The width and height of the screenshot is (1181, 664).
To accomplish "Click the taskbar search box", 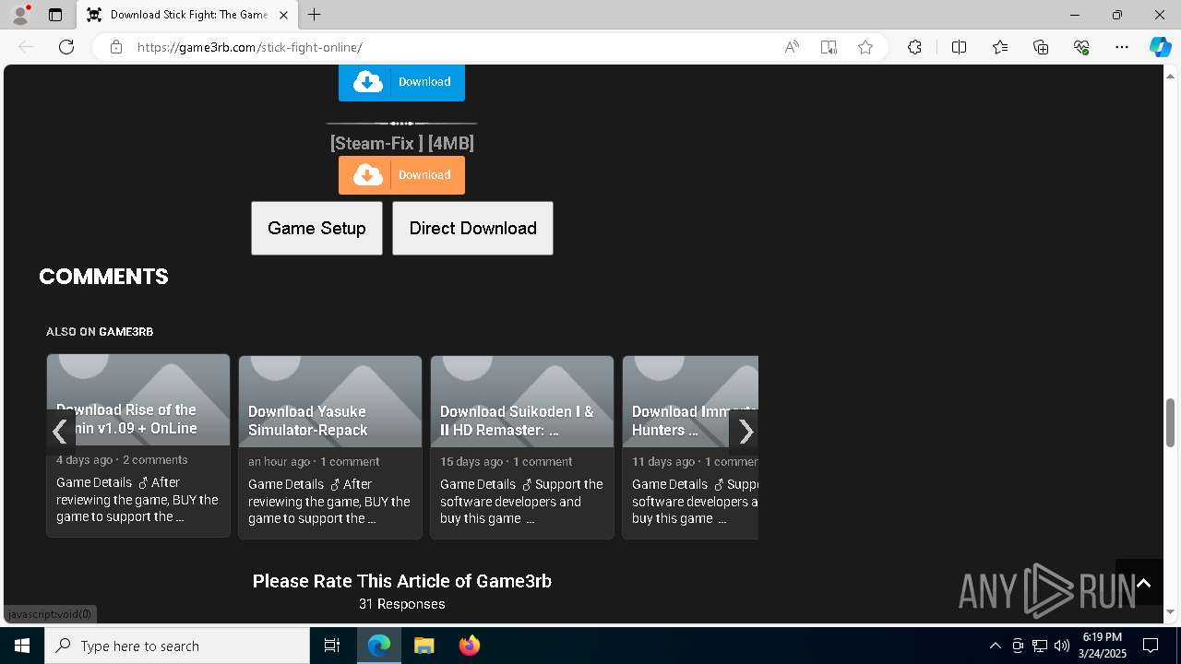I will coord(177,646).
